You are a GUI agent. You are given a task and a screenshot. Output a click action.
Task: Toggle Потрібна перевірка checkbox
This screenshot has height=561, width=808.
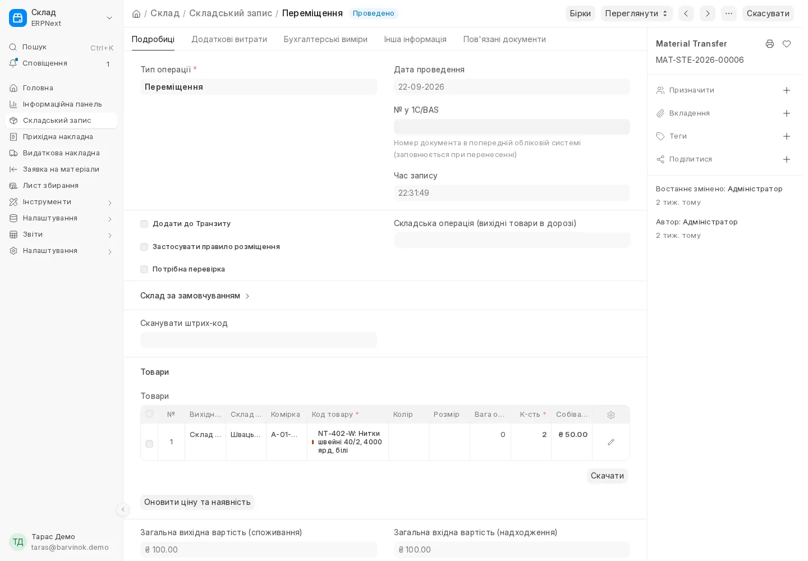tap(144, 269)
